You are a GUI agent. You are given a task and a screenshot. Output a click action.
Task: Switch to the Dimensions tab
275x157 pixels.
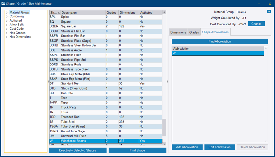(178, 32)
